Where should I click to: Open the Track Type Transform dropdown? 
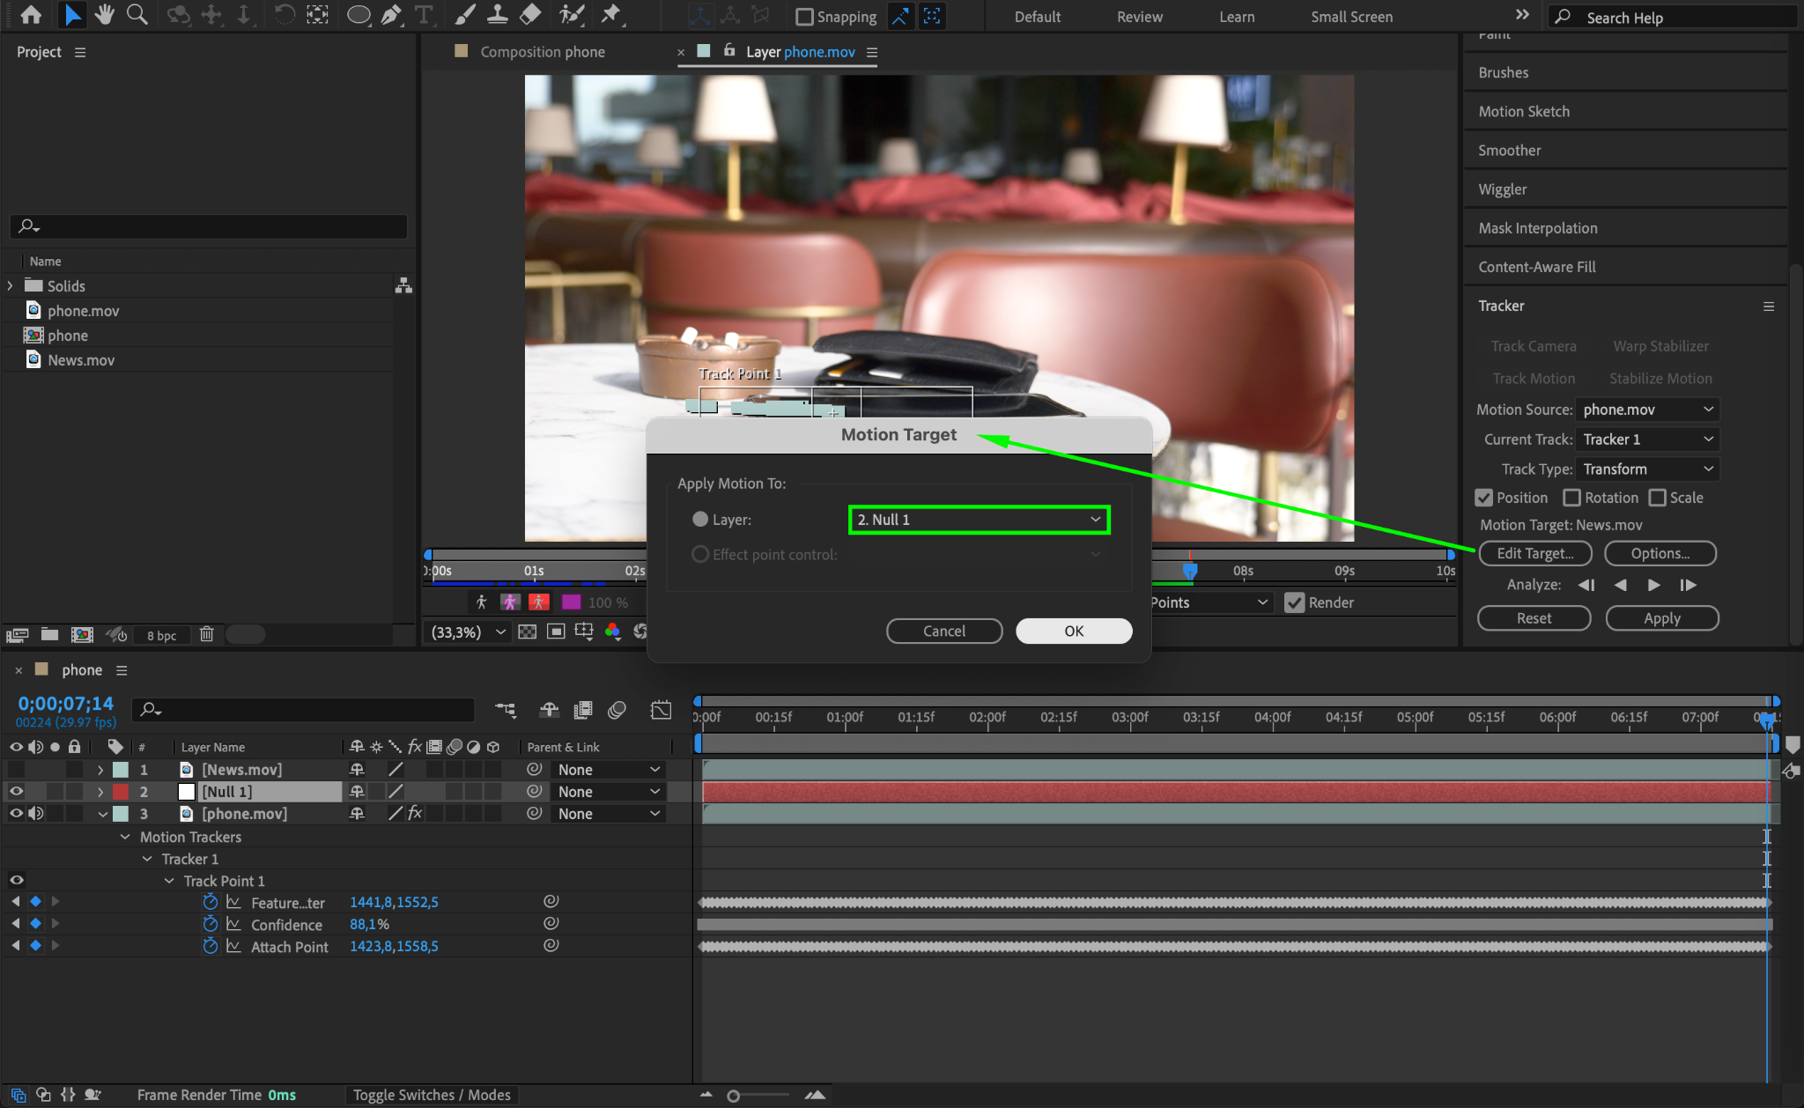click(x=1647, y=469)
